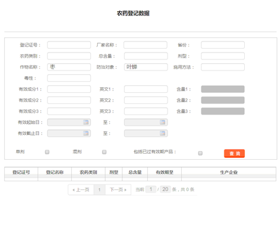Screen dimensions: 280x234
Task: Go to next page 下一页
Action: pyautogui.click(x=118, y=189)
